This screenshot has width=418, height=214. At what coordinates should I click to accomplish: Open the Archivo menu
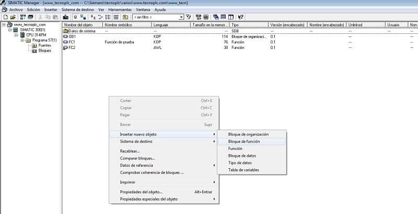tap(16, 9)
